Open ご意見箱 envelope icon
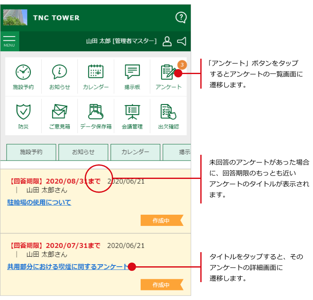 (x=59, y=113)
